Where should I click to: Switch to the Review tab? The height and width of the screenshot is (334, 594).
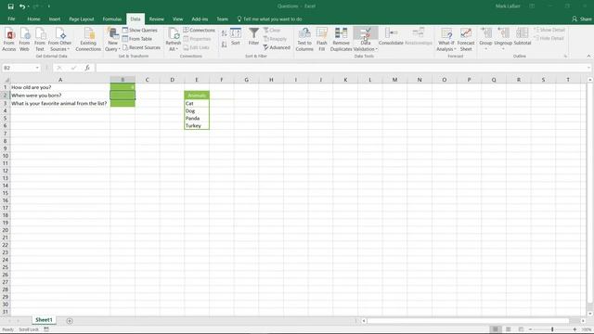(157, 19)
